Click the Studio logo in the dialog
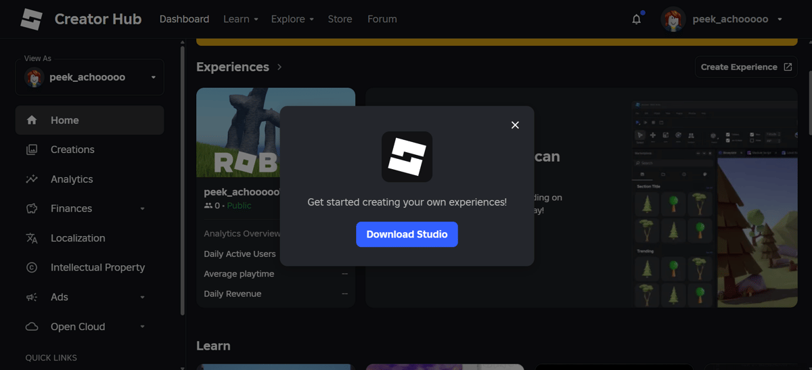This screenshot has height=370, width=812. 407,157
